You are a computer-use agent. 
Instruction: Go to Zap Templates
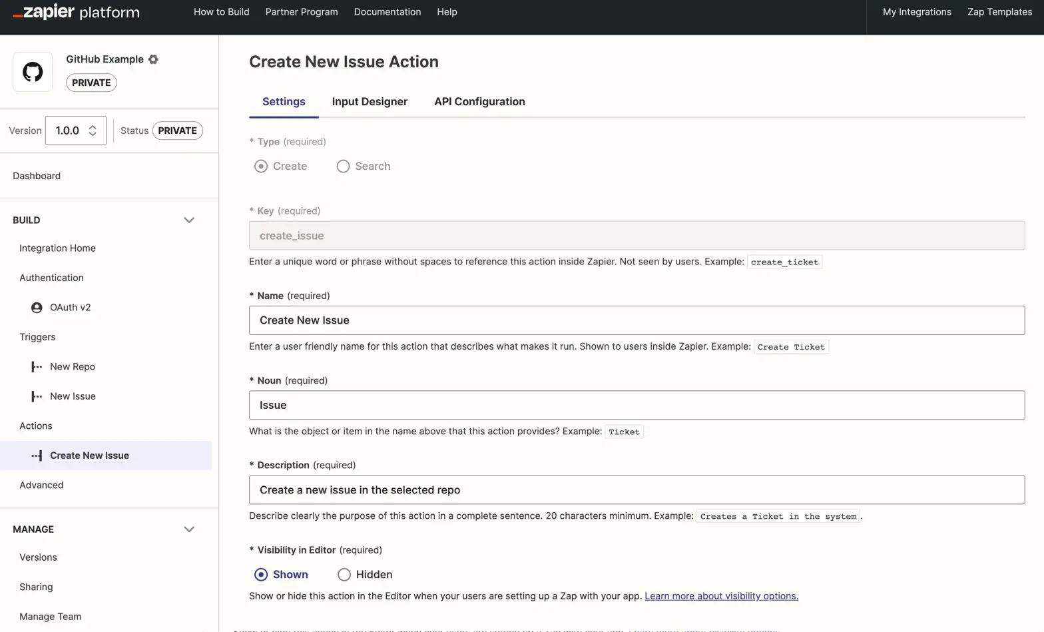(x=999, y=12)
